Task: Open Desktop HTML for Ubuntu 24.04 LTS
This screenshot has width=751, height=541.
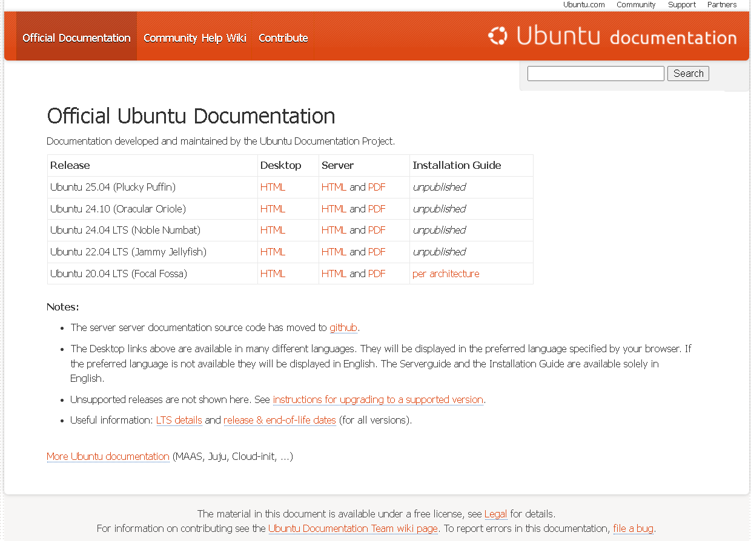Action: pyautogui.click(x=273, y=230)
